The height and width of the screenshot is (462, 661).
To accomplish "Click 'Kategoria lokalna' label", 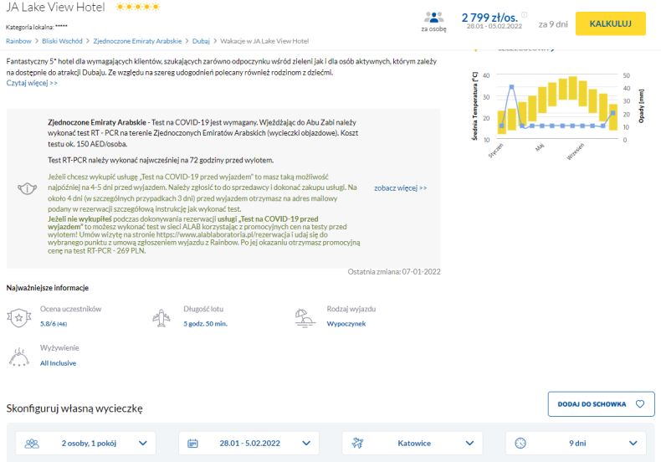I will pyautogui.click(x=30, y=28).
